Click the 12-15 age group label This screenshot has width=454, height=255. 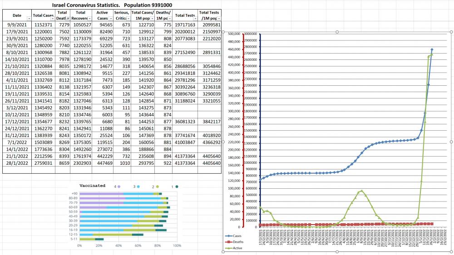click(73, 235)
